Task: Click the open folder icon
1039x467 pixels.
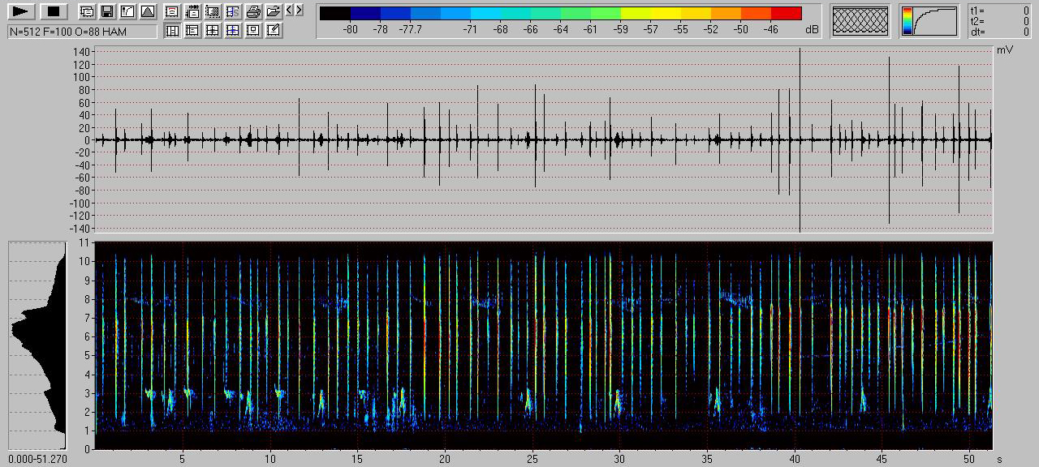Action: [274, 11]
